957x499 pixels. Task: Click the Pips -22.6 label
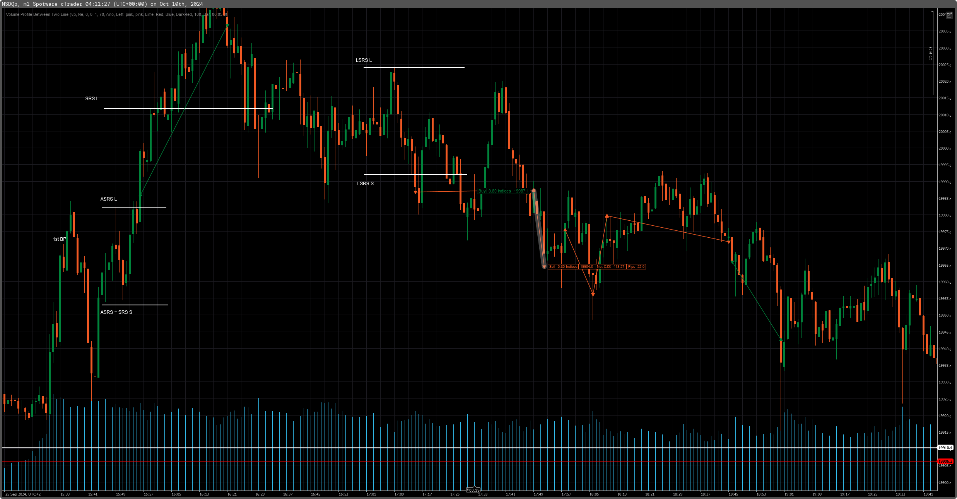(636, 267)
